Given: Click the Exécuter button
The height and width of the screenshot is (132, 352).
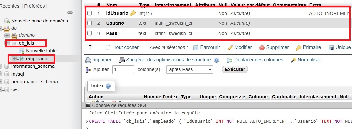Looking at the screenshot, I should pyautogui.click(x=235, y=69).
